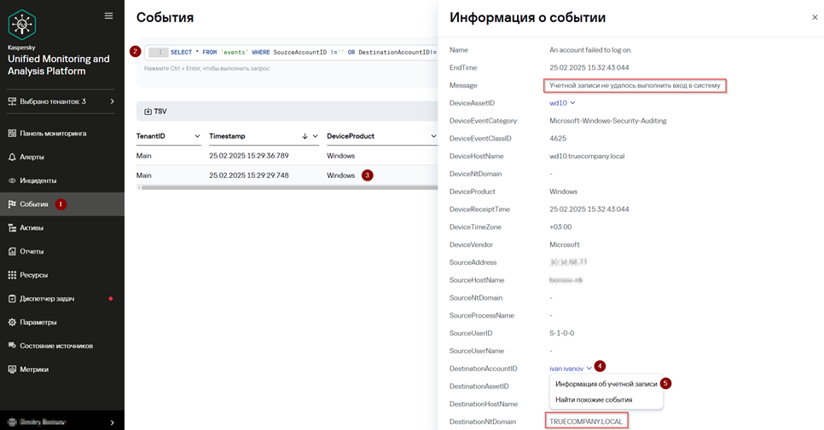Collapse sidebar with hamburger menu icon

pos(109,15)
